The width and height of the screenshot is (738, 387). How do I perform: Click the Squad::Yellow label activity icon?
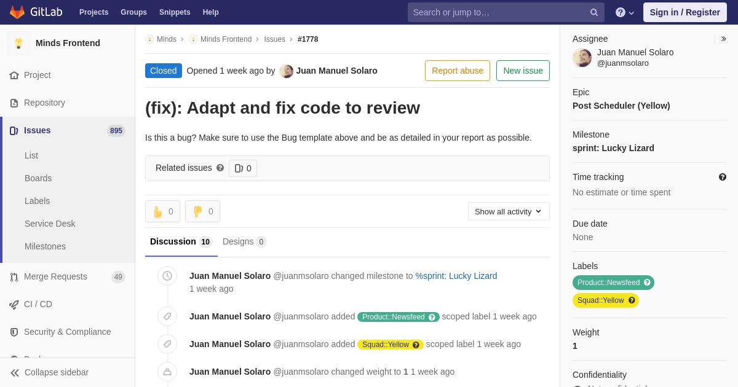pos(167,344)
